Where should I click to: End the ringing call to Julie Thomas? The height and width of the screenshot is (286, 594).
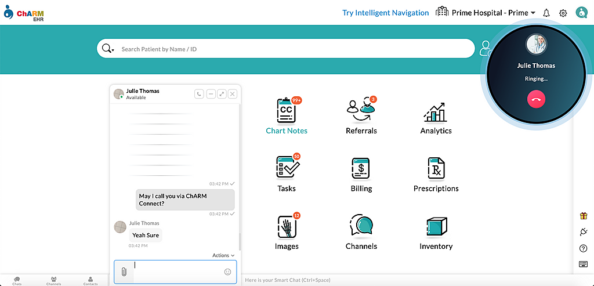536,99
